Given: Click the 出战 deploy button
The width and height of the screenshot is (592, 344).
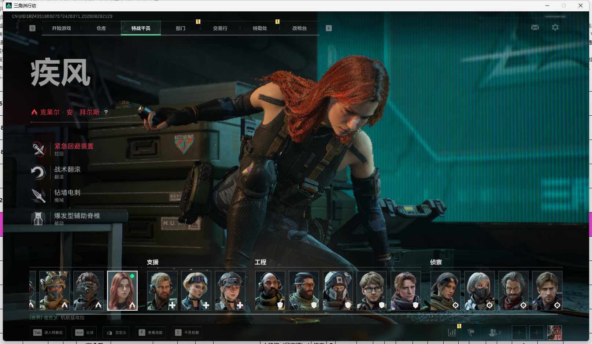Looking at the screenshot, I should coord(85,333).
